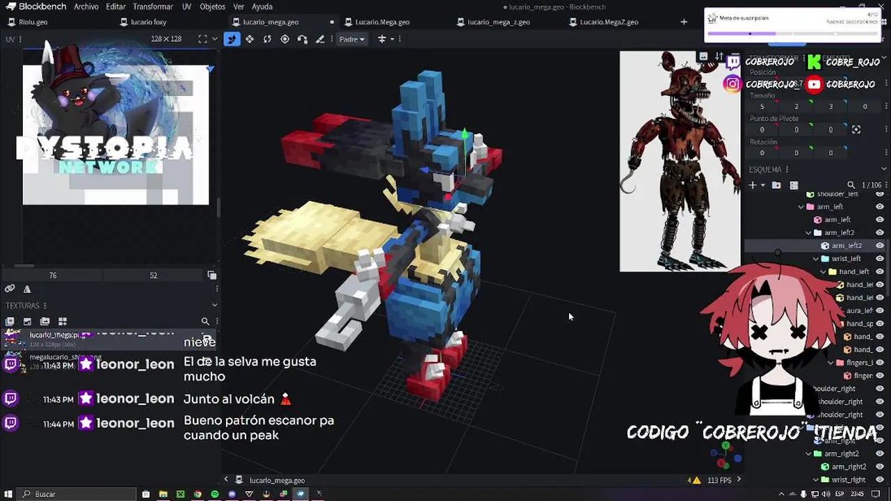Open Chrome from the taskbar
The width and height of the screenshot is (891, 501).
click(198, 494)
